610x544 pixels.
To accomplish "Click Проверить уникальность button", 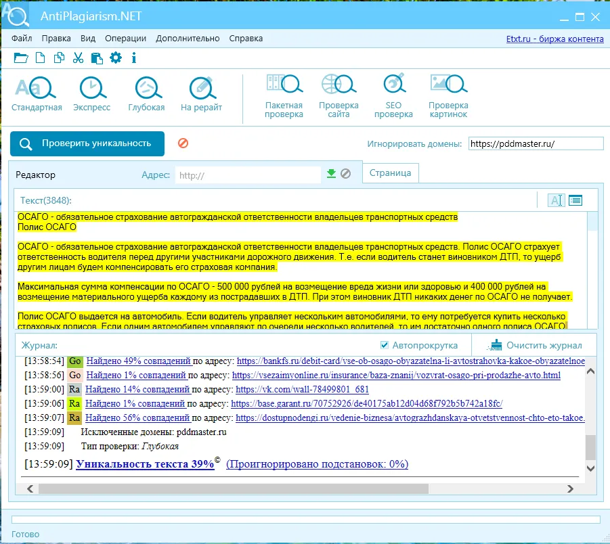I will [x=87, y=143].
